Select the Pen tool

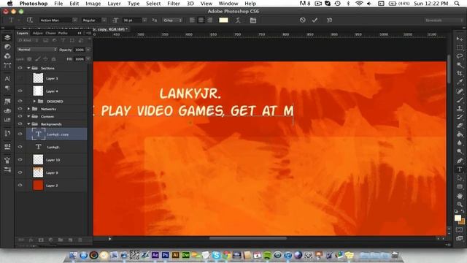pyautogui.click(x=460, y=161)
